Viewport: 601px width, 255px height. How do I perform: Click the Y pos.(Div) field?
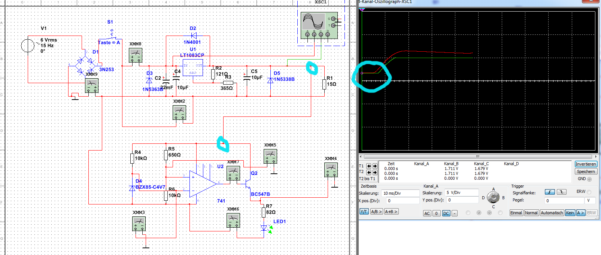click(462, 200)
